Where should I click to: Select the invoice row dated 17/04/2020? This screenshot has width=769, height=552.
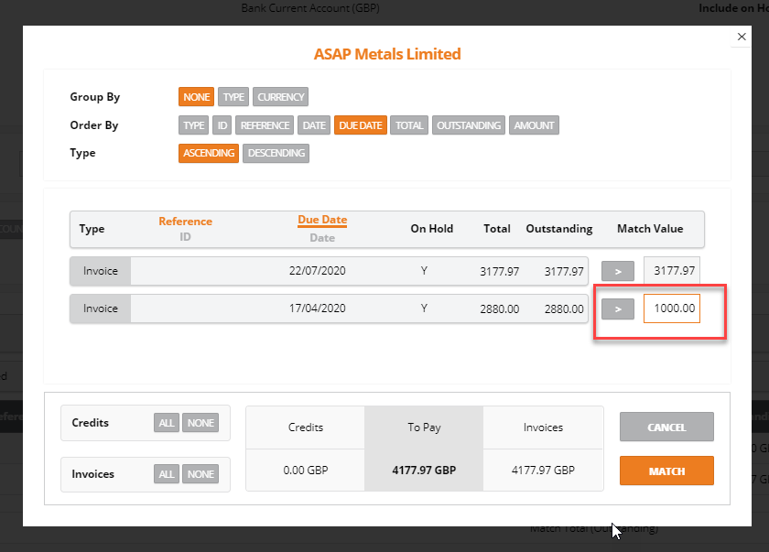pyautogui.click(x=329, y=308)
